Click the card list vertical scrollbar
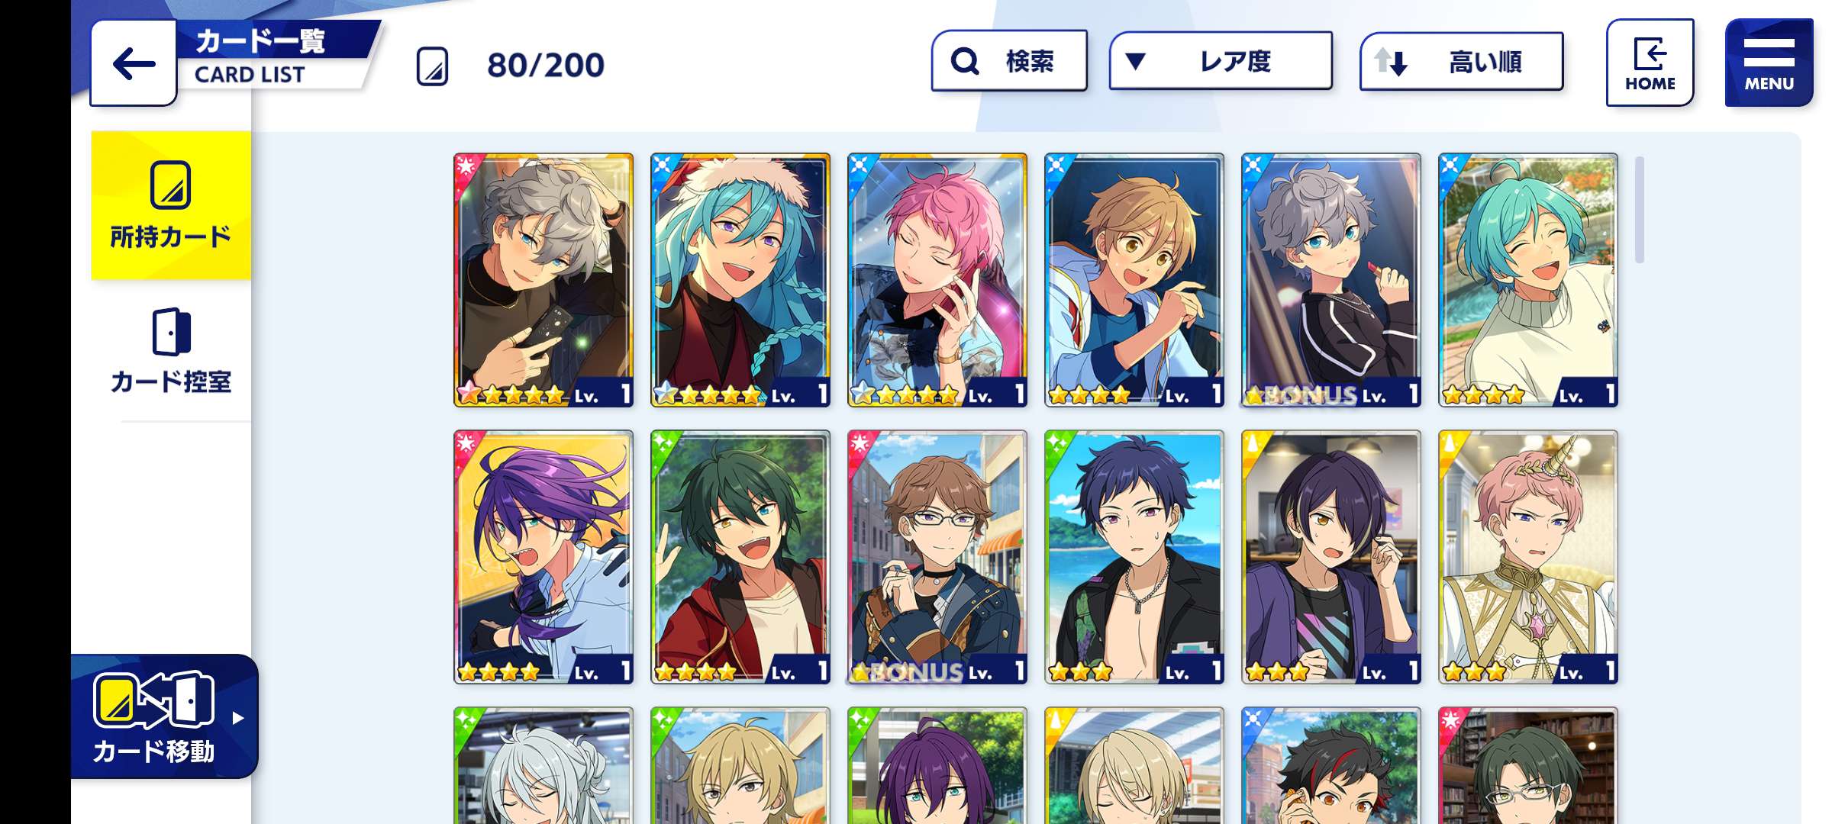Screen dimensions: 1832x824 click(1639, 210)
